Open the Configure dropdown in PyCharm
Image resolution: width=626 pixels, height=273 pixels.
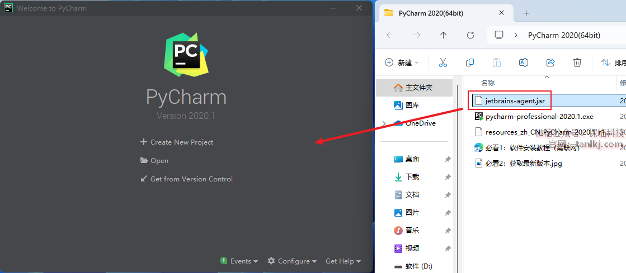coord(292,261)
